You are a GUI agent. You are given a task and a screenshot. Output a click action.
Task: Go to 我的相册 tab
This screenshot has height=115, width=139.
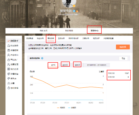click(x=69, y=31)
